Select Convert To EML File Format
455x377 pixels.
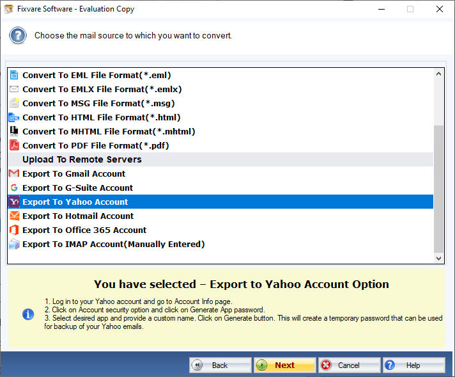(x=220, y=75)
